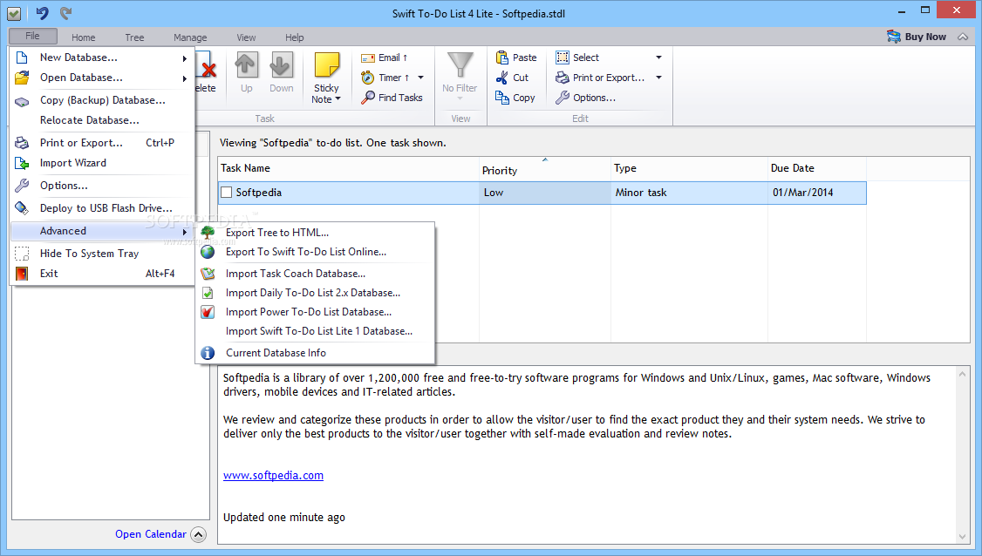Click the Cut scissors icon
This screenshot has height=556, width=982.
coord(501,78)
